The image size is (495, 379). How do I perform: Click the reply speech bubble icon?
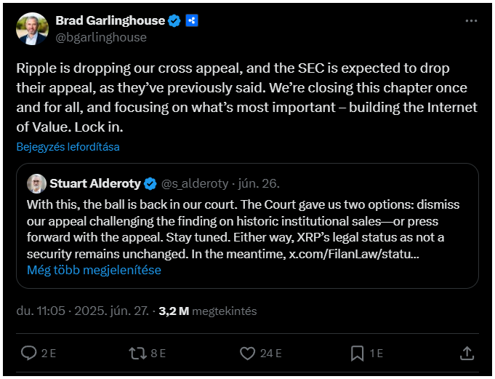(x=29, y=353)
